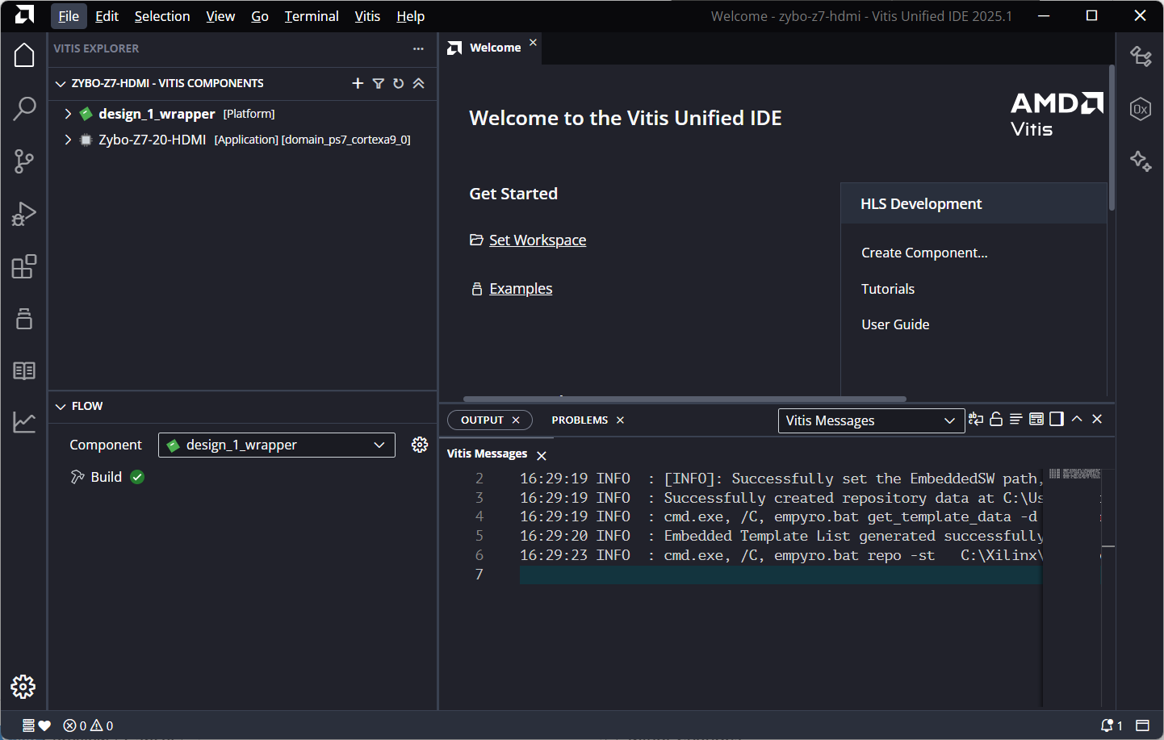Close the PROBLEMS tab
This screenshot has width=1164, height=740.
point(620,420)
